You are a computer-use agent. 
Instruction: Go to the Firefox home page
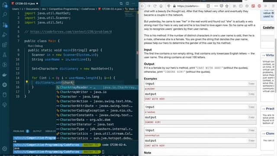(161, 6)
